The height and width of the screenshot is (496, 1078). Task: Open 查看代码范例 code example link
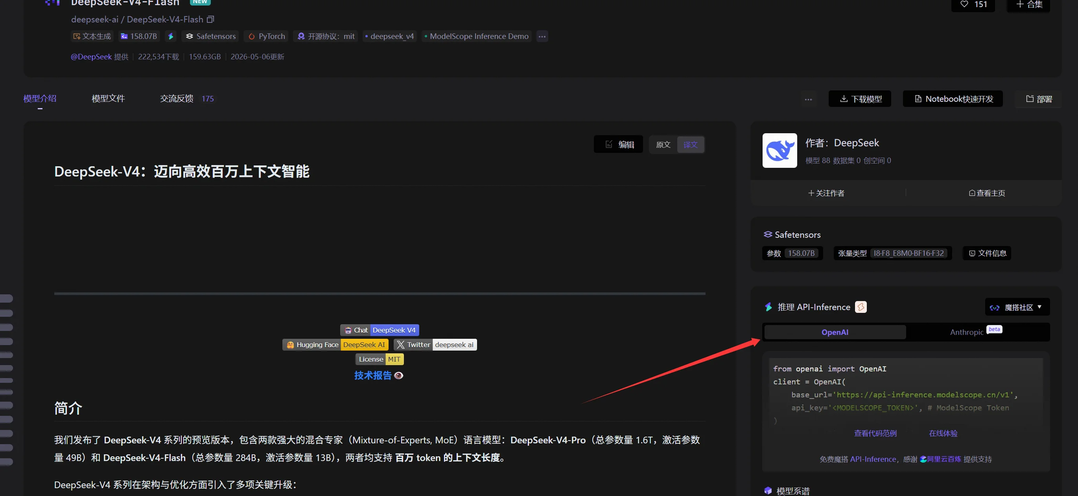tap(875, 433)
